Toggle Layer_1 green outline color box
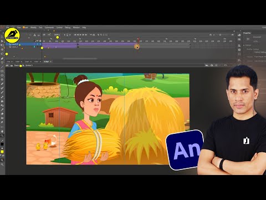The image size is (266, 200). (34, 47)
